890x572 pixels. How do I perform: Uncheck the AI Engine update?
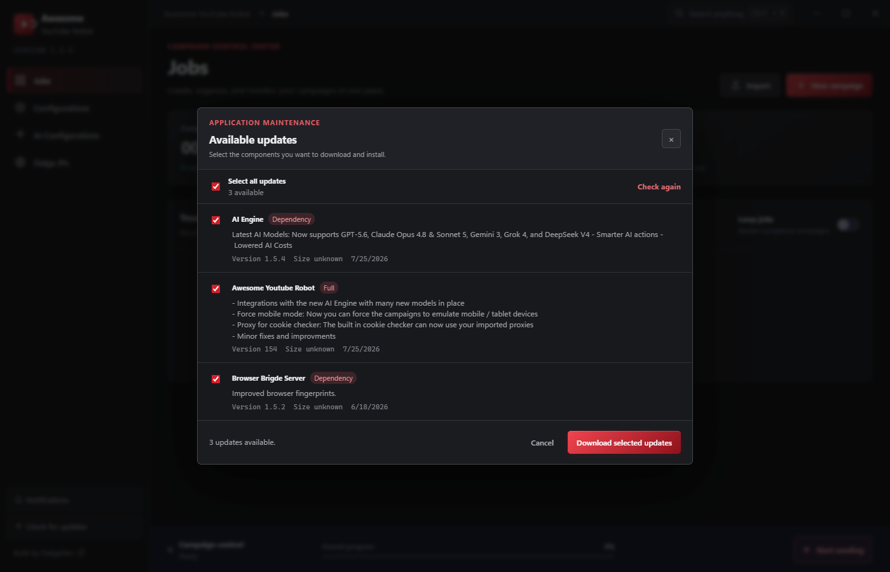(x=216, y=220)
